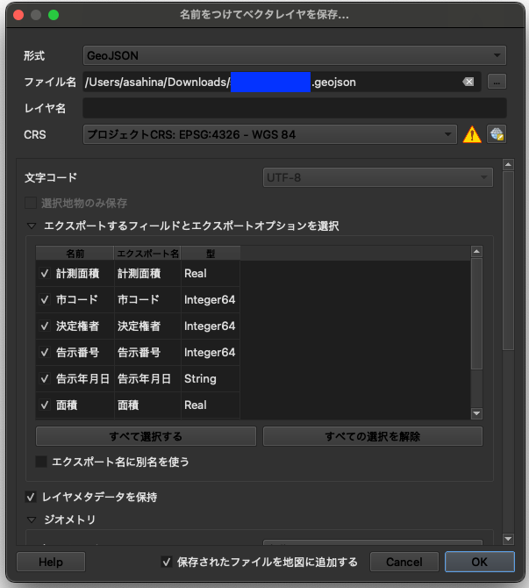Image resolution: width=529 pixels, height=588 pixels.
Task: Click the String type cell of 告示年月日
Action: coord(211,379)
